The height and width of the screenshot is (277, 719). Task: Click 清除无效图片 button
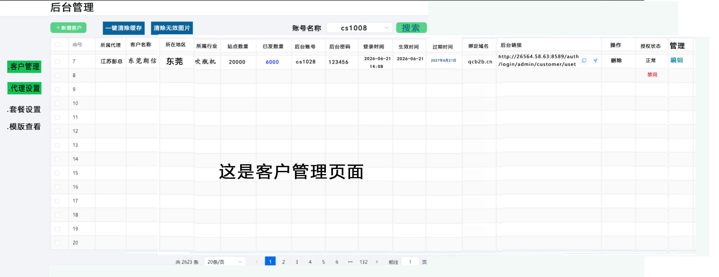(172, 28)
